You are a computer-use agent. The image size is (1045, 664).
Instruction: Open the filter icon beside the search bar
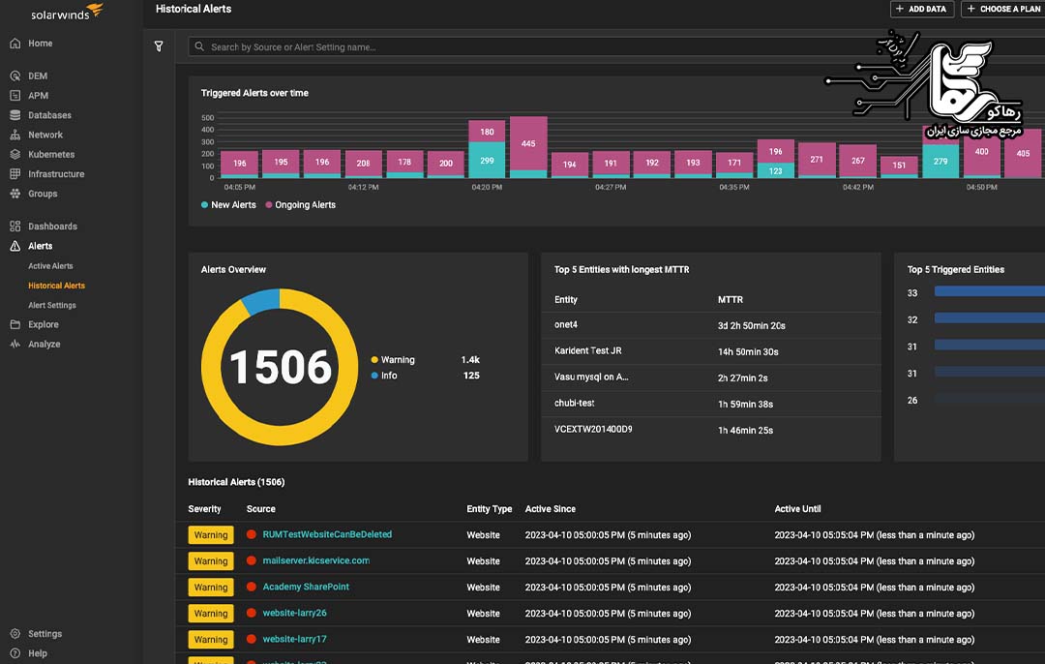[x=159, y=45]
